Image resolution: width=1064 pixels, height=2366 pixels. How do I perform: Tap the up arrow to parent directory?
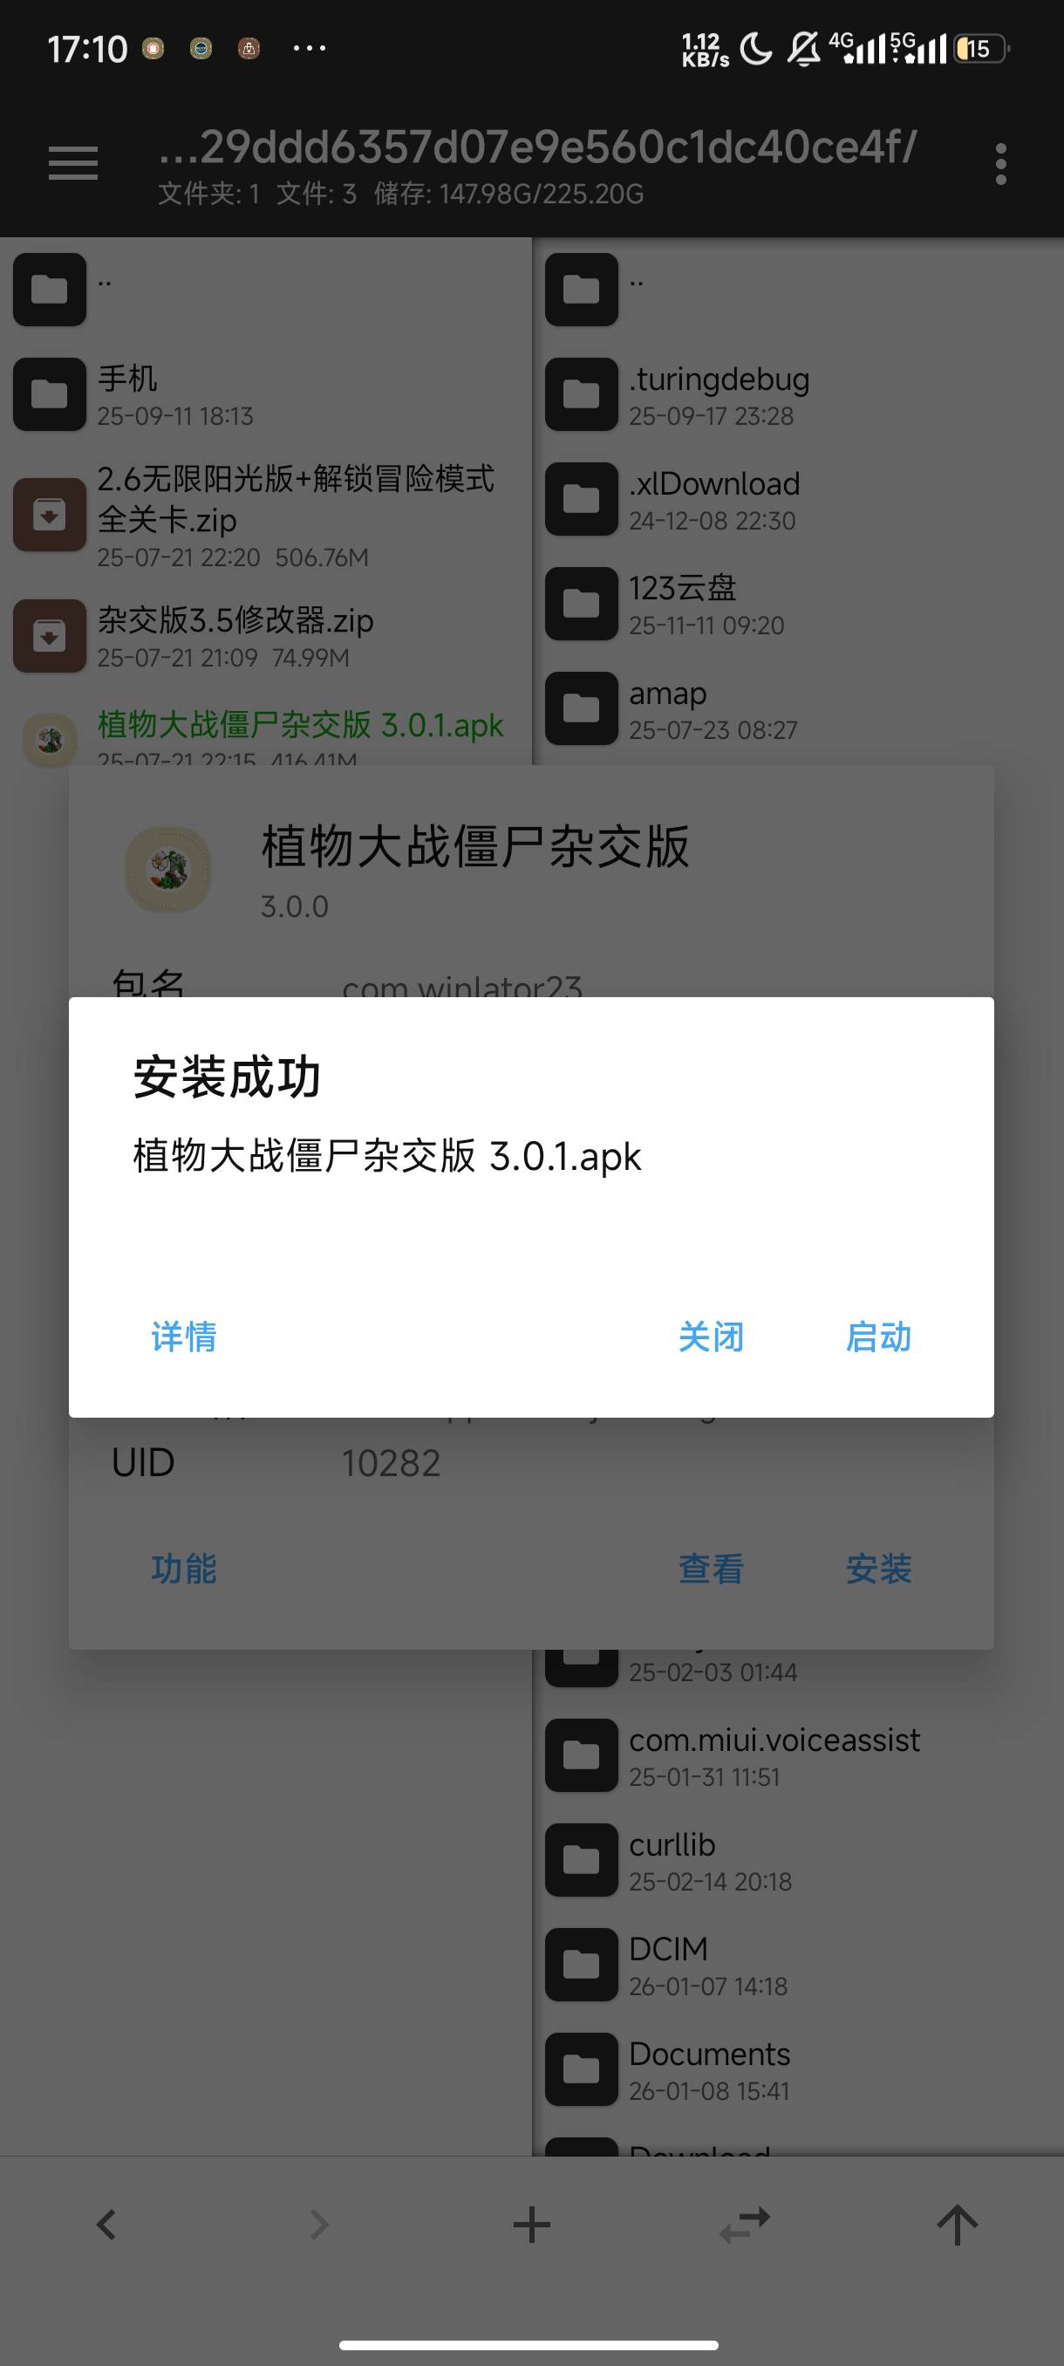[x=958, y=2225]
